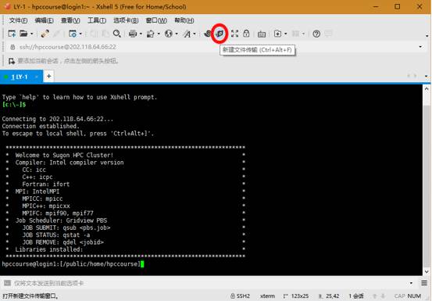Expand the address bar dropdown arrow
The height and width of the screenshot is (301, 432).
(420, 47)
